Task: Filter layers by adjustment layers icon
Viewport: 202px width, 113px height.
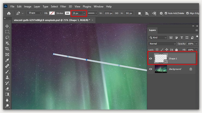Action: 176,37
